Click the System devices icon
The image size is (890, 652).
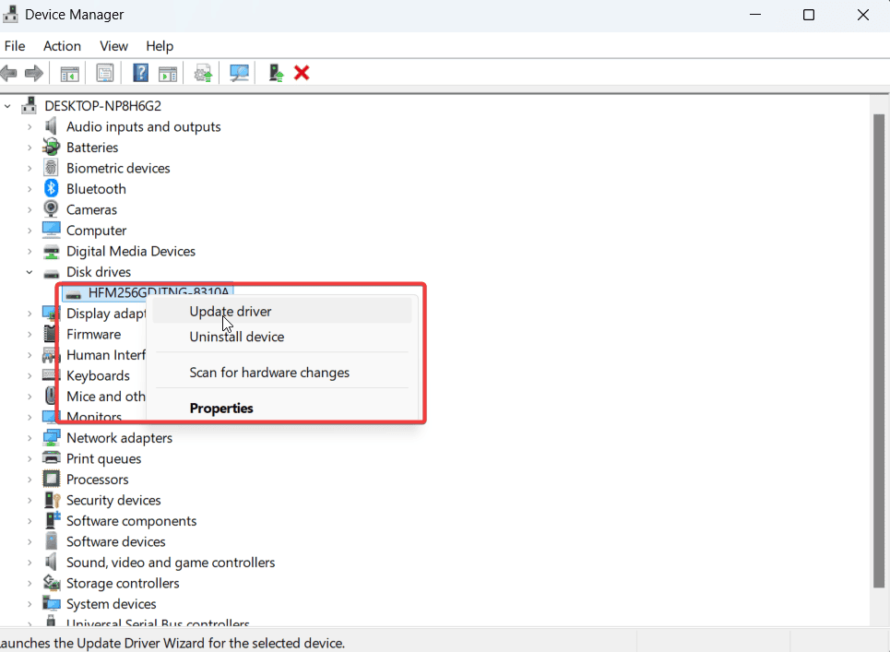tap(51, 603)
